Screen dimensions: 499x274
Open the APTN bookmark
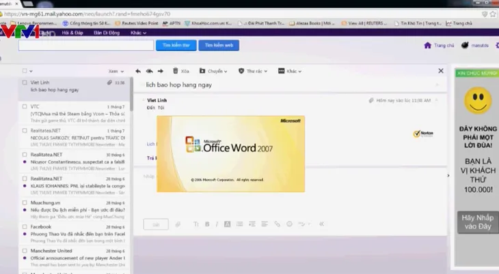click(x=171, y=23)
